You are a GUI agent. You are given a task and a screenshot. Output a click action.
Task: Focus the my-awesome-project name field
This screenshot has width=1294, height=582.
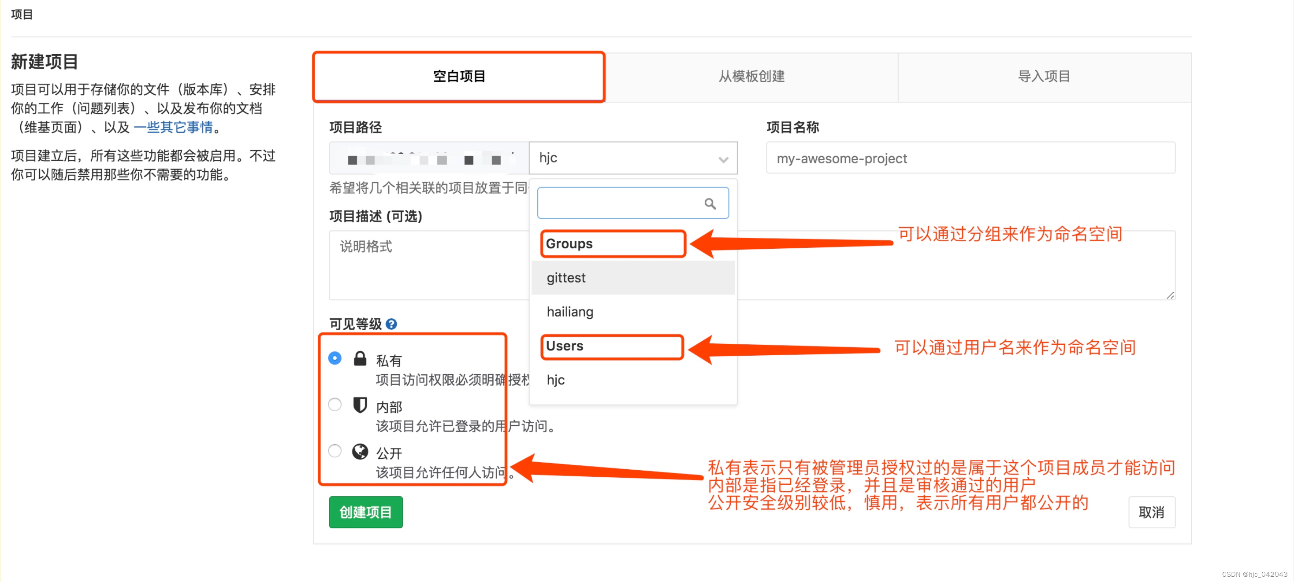[970, 158]
